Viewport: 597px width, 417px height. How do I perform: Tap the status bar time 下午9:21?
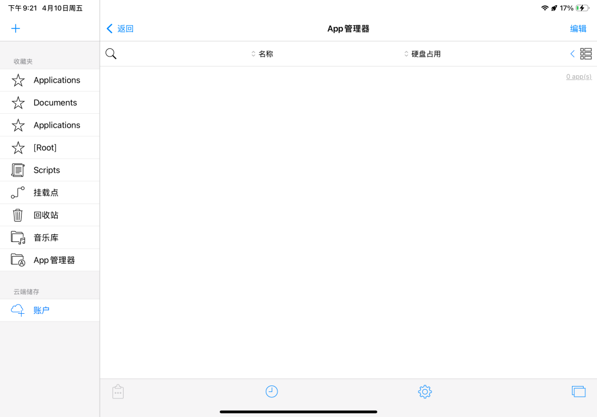tap(23, 8)
